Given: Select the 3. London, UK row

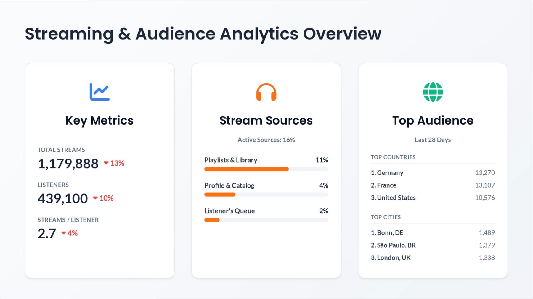Looking at the screenshot, I should (x=433, y=258).
